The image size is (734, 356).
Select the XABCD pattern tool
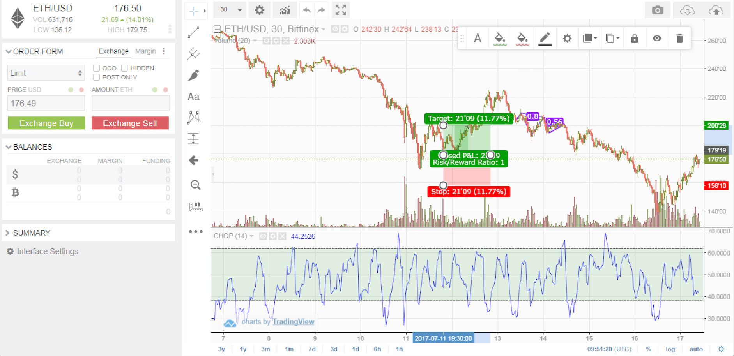coord(194,118)
